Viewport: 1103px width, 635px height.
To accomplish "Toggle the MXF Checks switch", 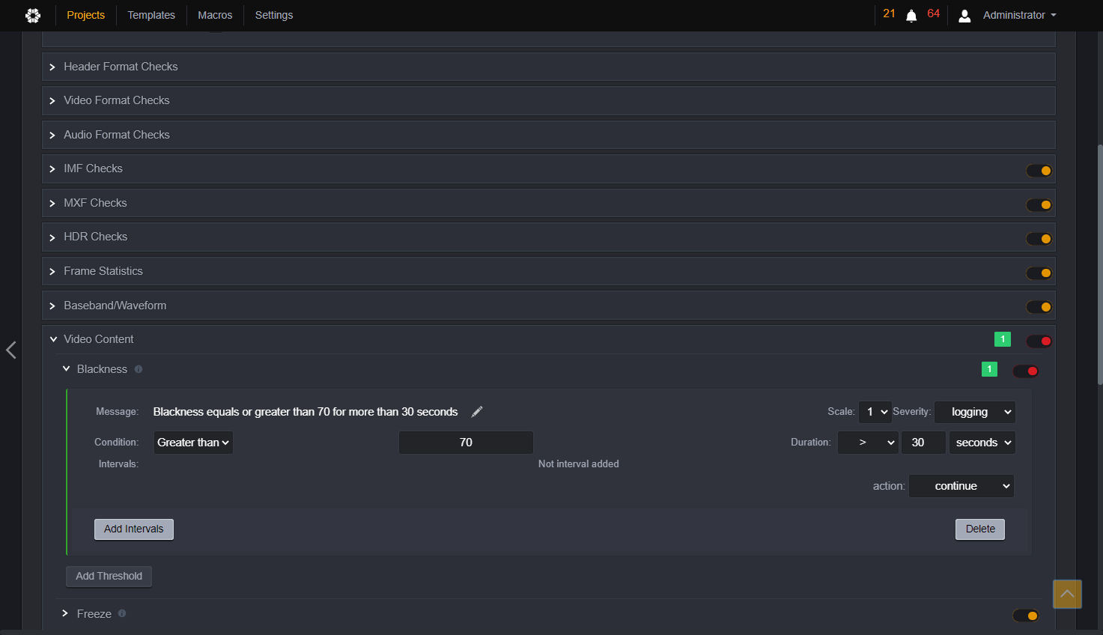I will (x=1039, y=205).
